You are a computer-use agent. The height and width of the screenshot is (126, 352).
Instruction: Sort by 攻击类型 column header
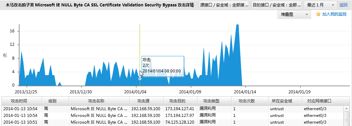pos(214,101)
